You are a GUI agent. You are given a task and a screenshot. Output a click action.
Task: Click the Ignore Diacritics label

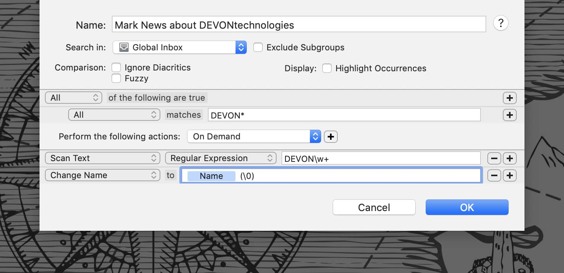158,67
